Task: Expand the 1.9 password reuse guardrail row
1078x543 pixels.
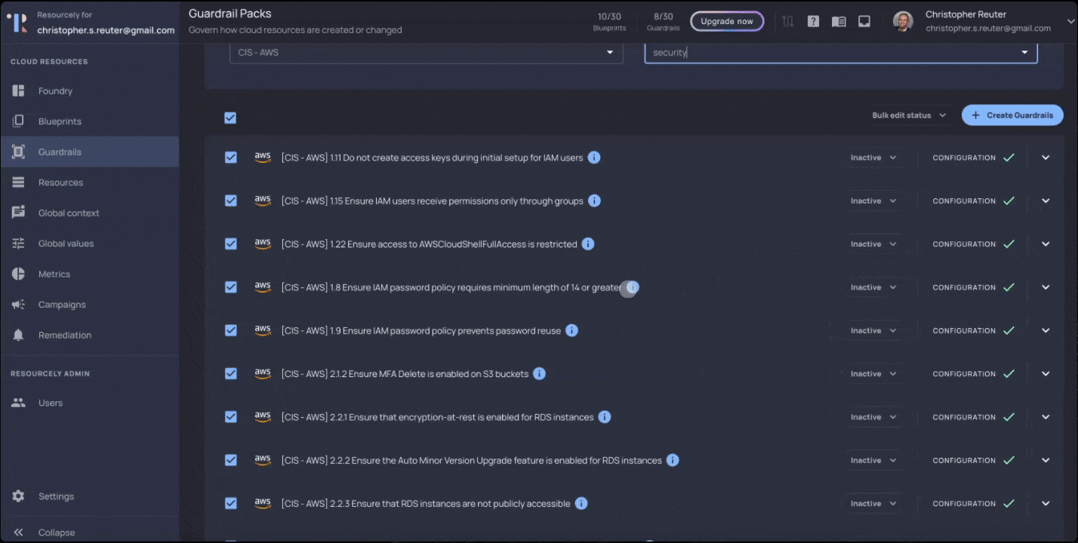Action: click(x=1046, y=331)
